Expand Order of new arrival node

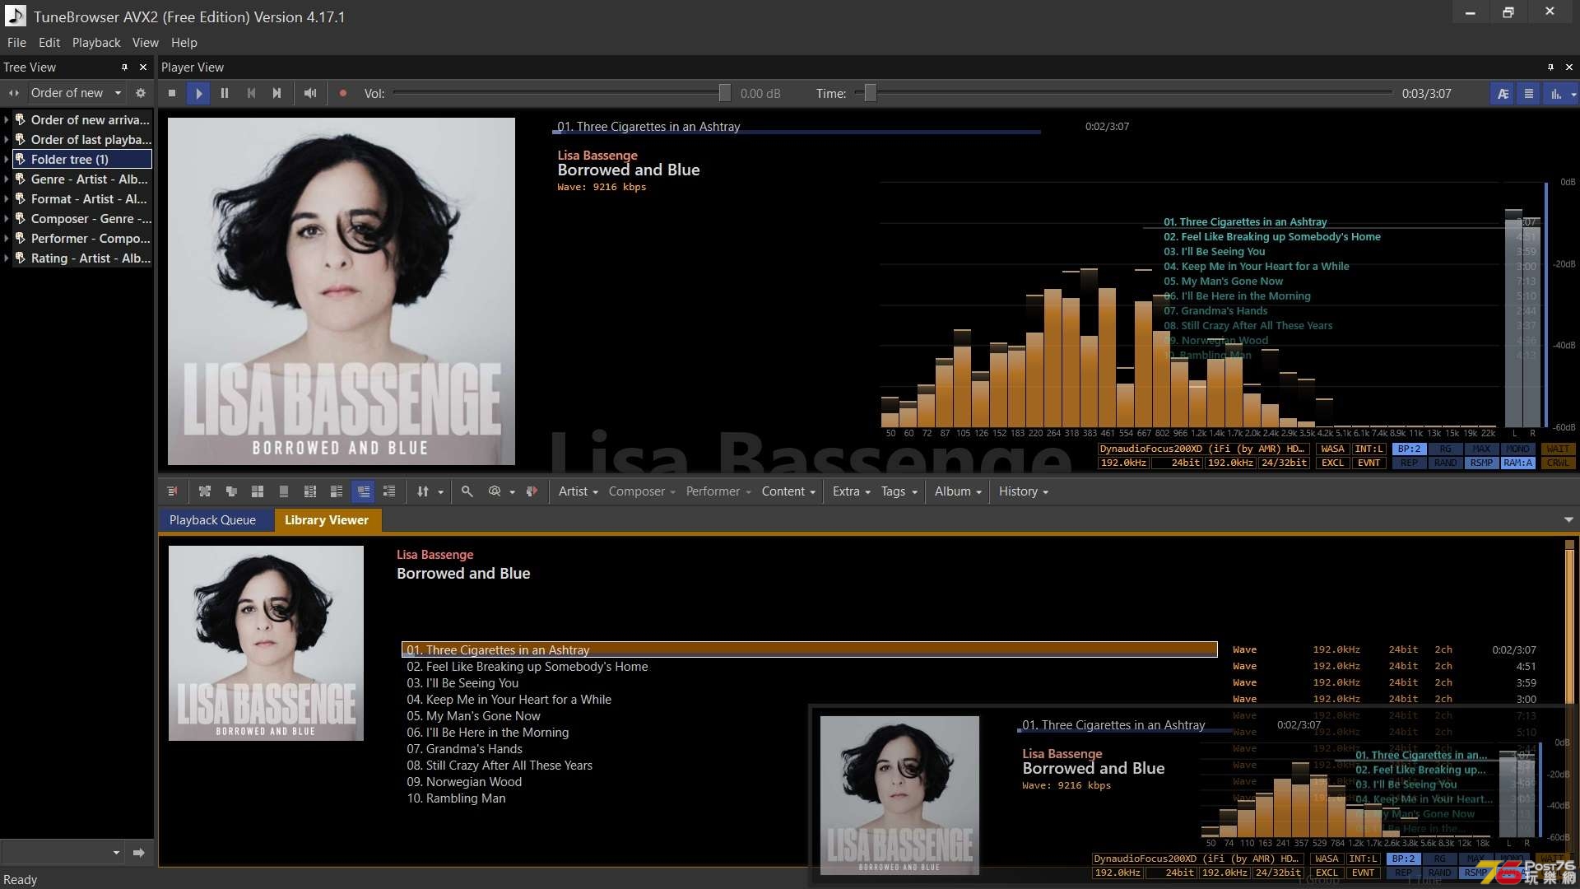(7, 120)
